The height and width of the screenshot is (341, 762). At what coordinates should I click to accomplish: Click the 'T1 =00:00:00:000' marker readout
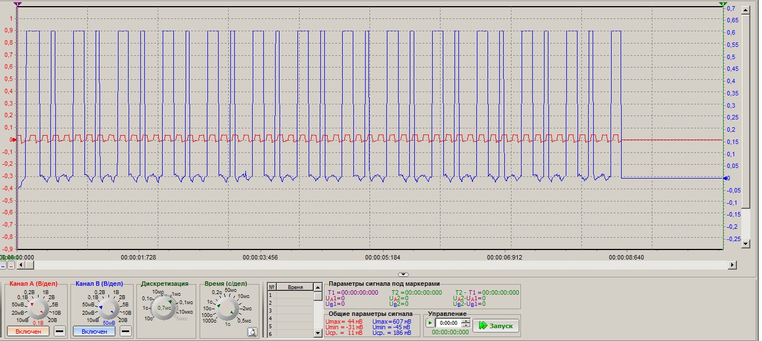click(x=353, y=292)
